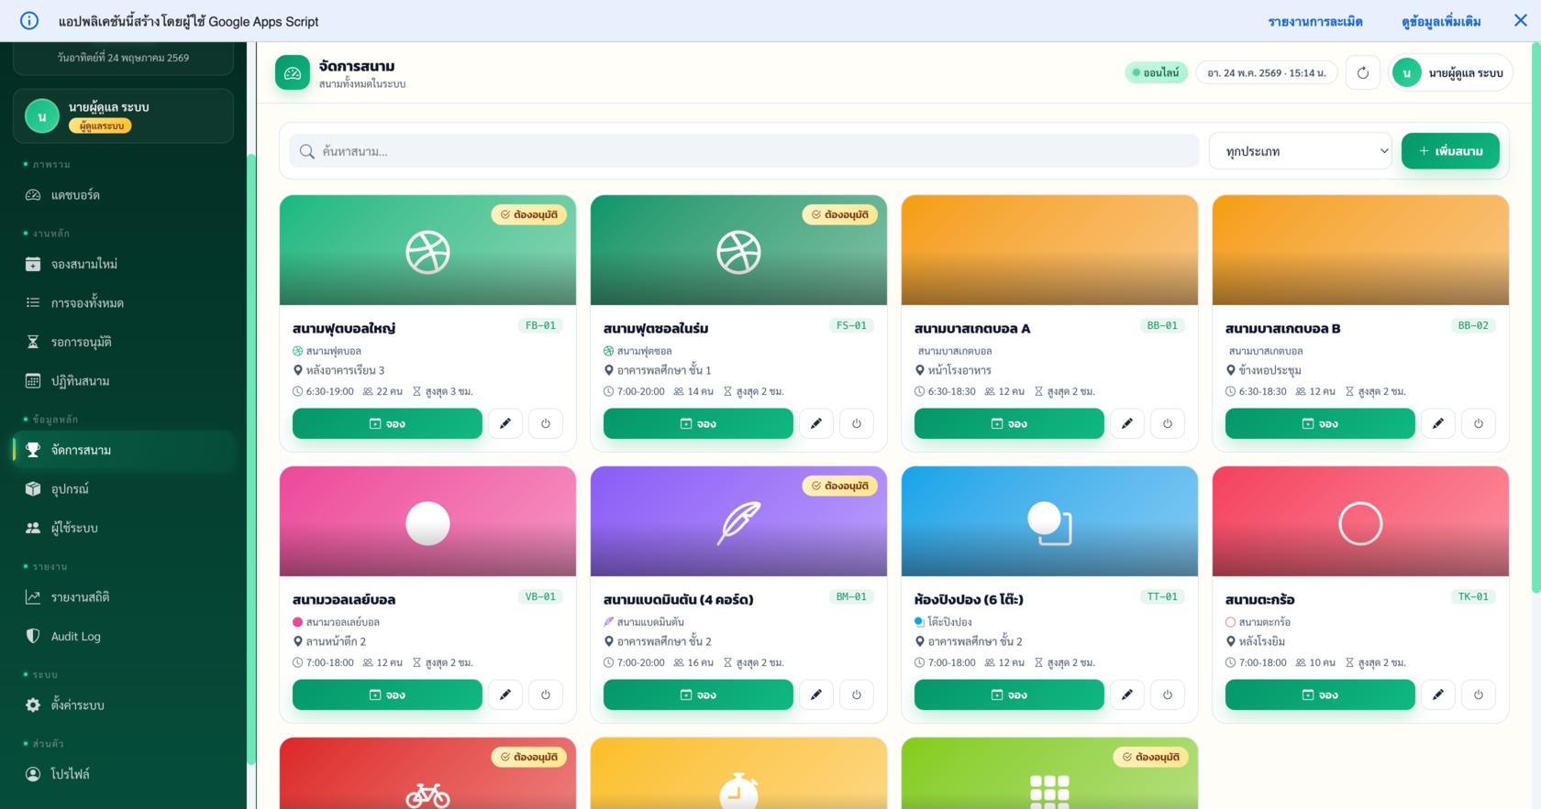The width and height of the screenshot is (1541, 809).
Task: Edit สนามบาสเกตบอล B with the pencil icon
Action: 1438,423
